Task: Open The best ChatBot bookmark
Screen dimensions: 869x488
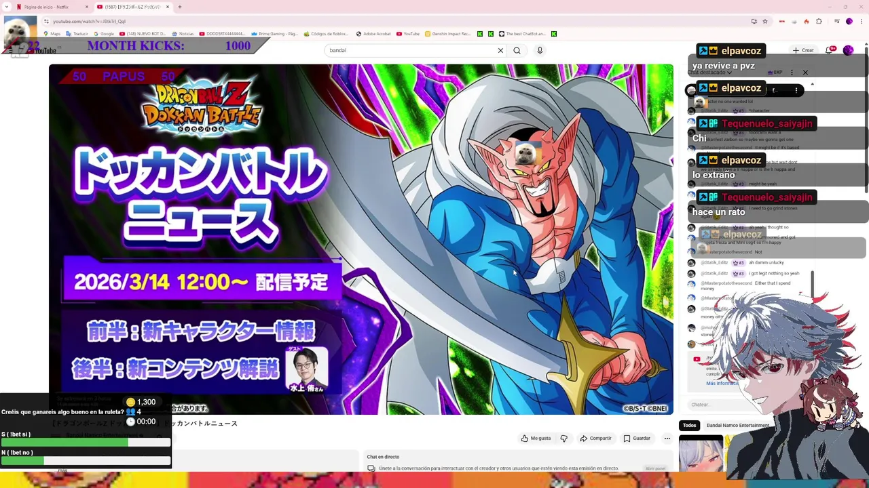Action: pyautogui.click(x=522, y=34)
